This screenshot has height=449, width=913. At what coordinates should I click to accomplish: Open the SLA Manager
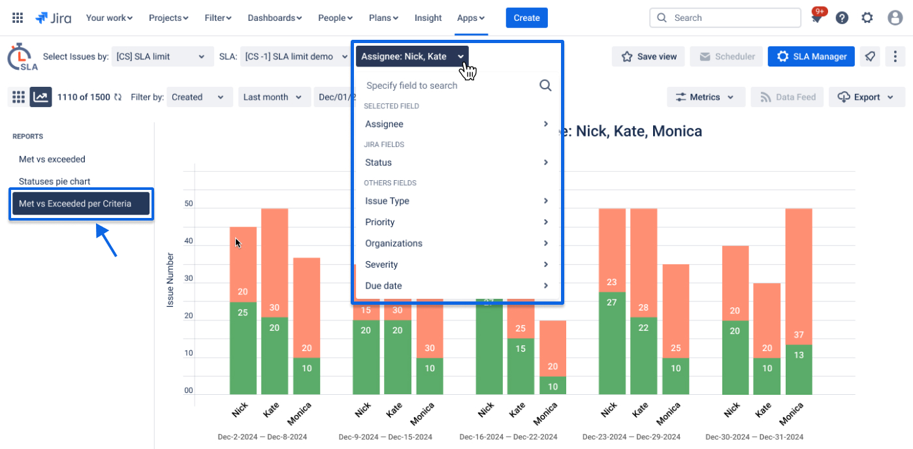coord(810,56)
